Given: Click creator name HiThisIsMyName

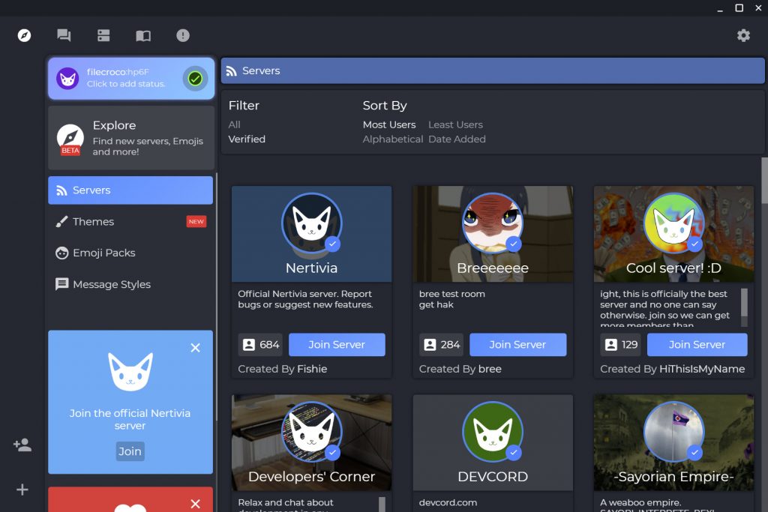Looking at the screenshot, I should [x=702, y=369].
